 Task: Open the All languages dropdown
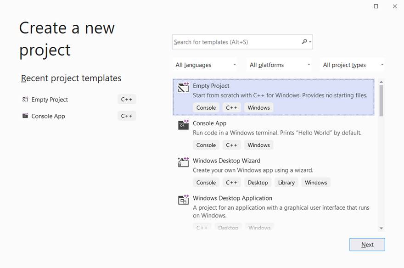pyautogui.click(x=206, y=65)
